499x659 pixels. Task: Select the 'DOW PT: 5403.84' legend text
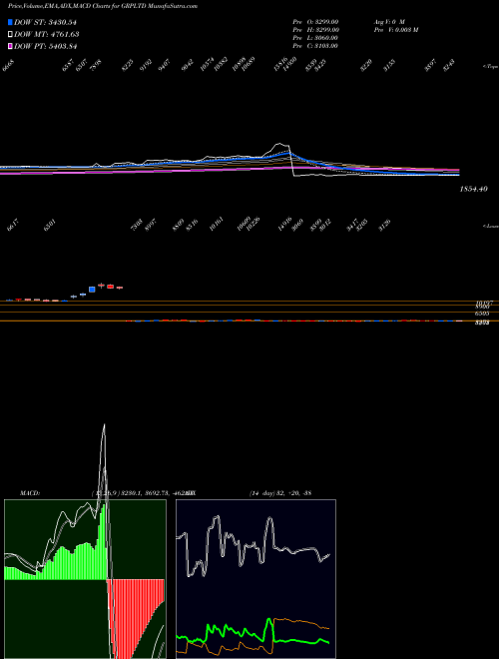click(46, 46)
